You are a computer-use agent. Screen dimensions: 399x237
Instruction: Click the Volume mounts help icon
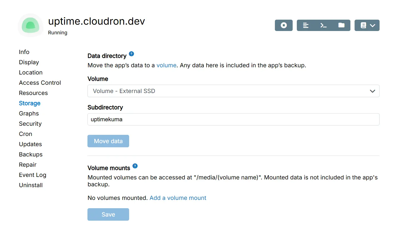135,166
